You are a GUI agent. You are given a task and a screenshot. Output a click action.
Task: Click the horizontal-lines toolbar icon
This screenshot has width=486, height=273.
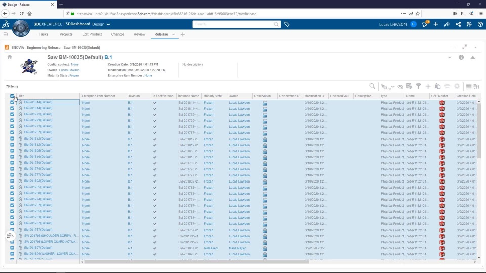pyautogui.click(x=447, y=86)
